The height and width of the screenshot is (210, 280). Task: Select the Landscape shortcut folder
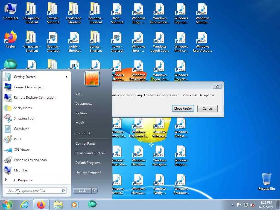point(74,13)
